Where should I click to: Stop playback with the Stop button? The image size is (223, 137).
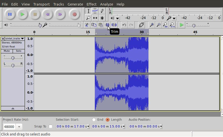(35, 14)
